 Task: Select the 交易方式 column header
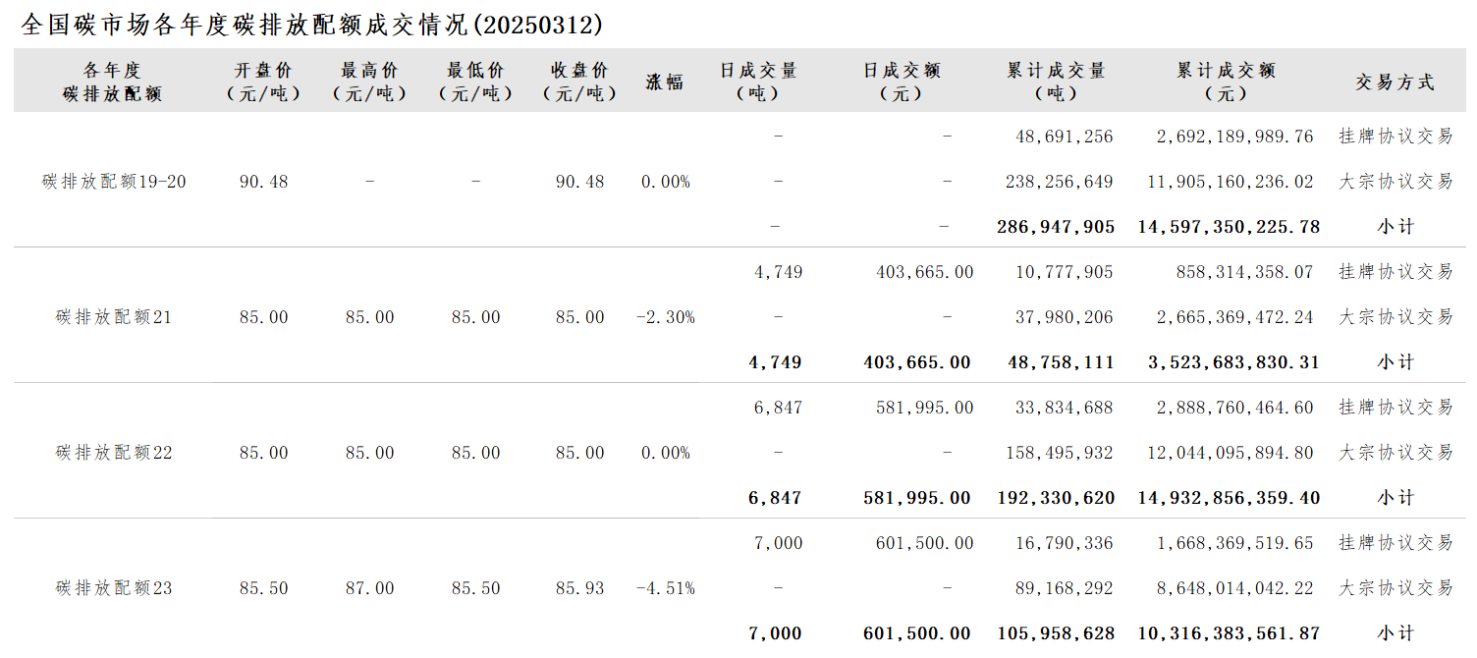point(1395,82)
